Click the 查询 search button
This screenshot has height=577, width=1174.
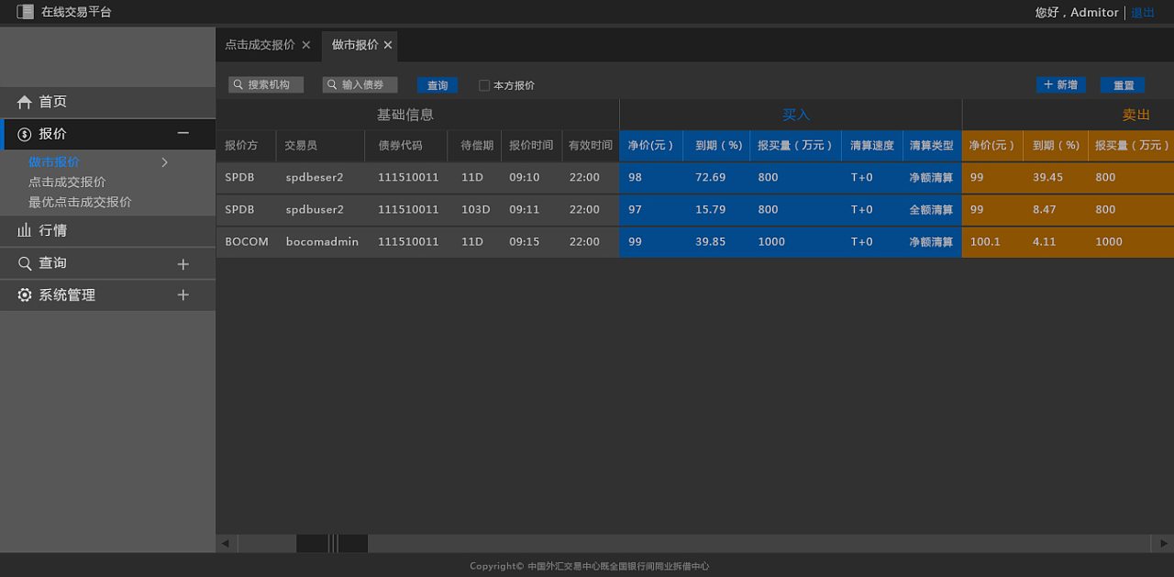coord(437,85)
